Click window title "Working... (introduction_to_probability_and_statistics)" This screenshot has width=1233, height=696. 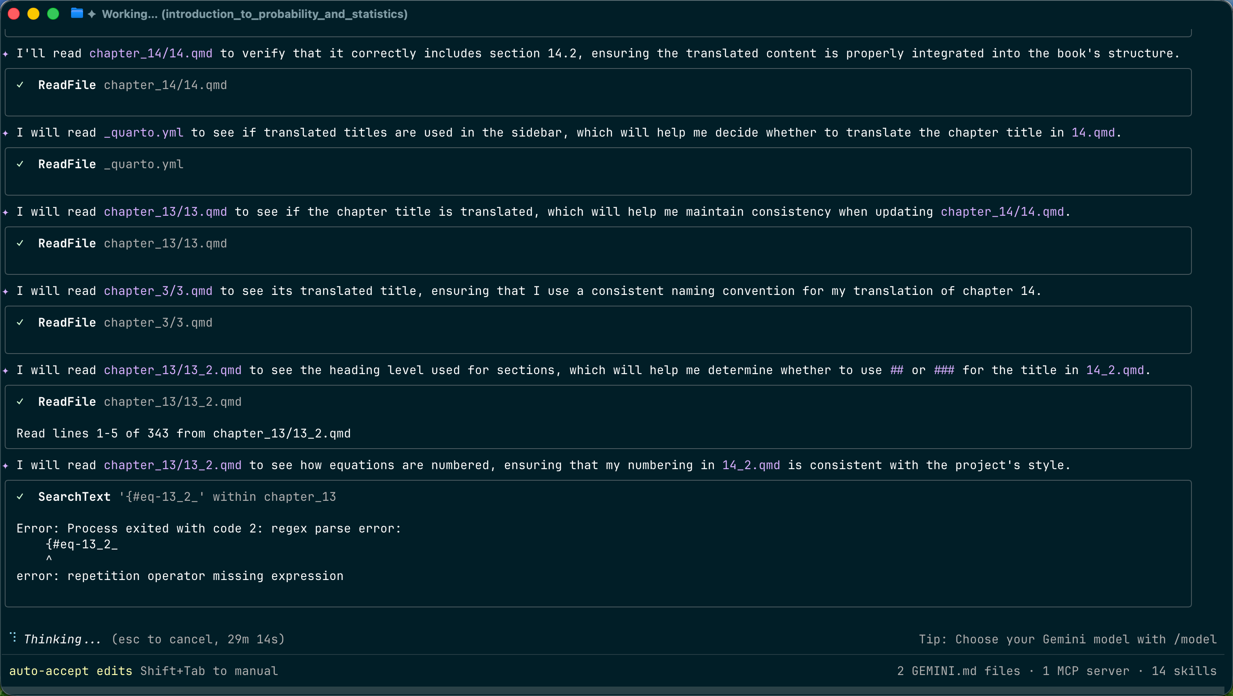pyautogui.click(x=255, y=14)
